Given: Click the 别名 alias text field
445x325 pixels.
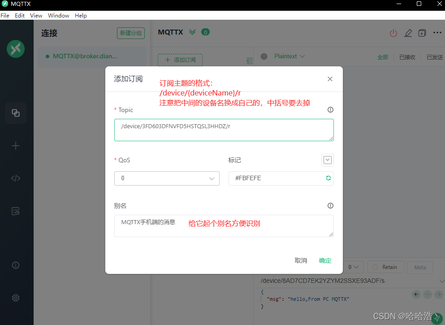Looking at the screenshot, I should click(224, 226).
